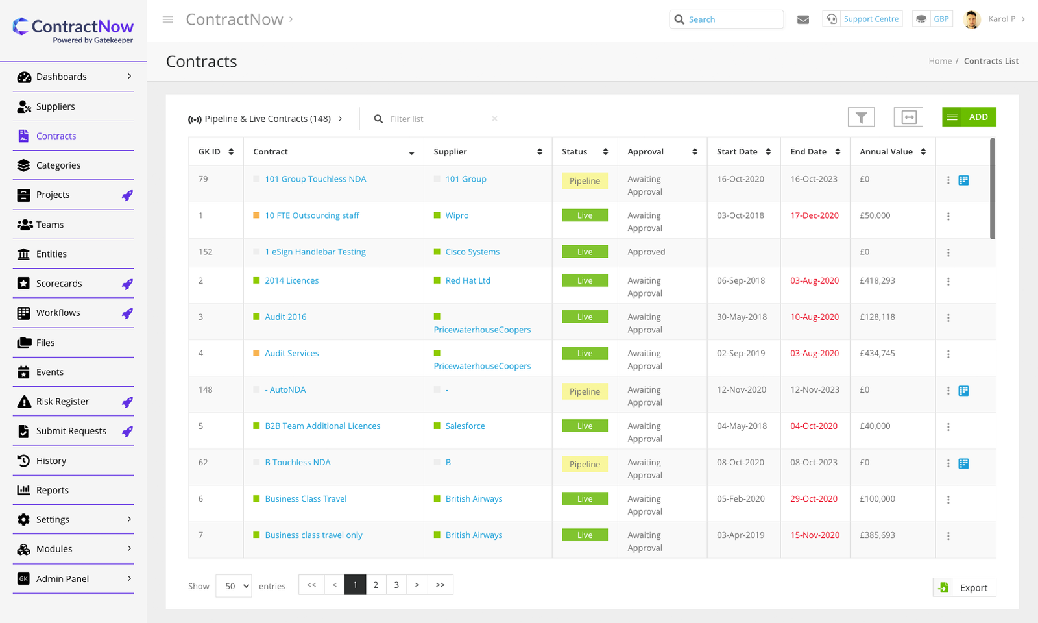Open Risk Register in sidebar
This screenshot has width=1038, height=623.
(x=73, y=402)
